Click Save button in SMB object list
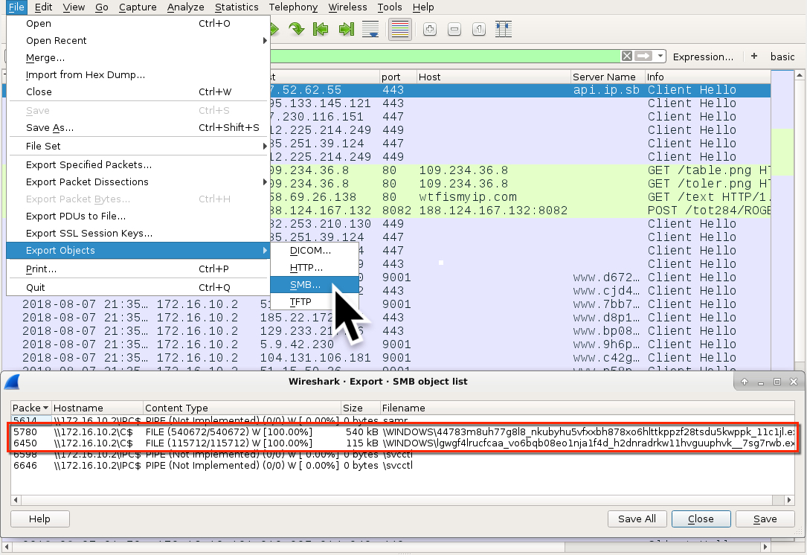 (x=765, y=519)
